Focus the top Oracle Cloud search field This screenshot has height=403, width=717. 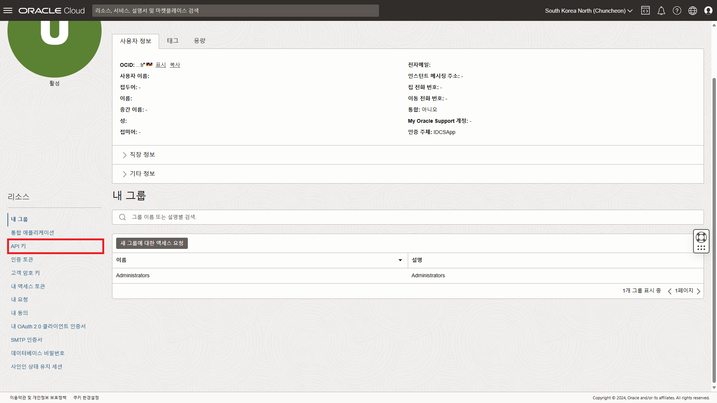click(x=235, y=10)
